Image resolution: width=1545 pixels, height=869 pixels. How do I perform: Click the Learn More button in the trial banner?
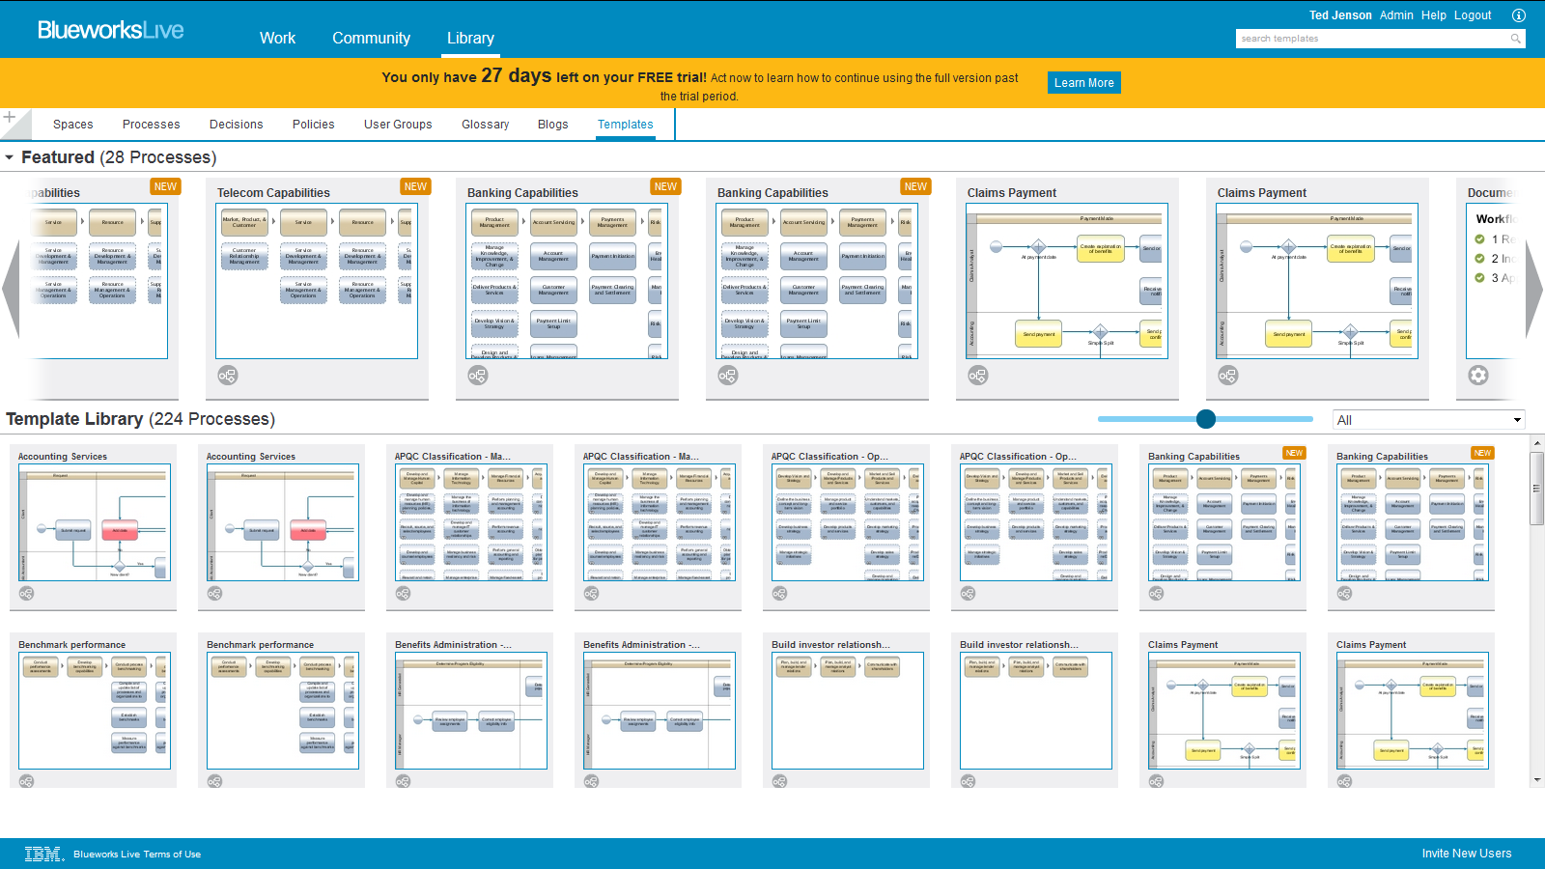click(1084, 83)
